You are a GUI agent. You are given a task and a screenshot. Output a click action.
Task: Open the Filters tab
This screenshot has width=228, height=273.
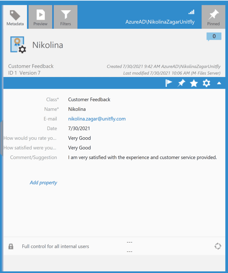tap(66, 17)
